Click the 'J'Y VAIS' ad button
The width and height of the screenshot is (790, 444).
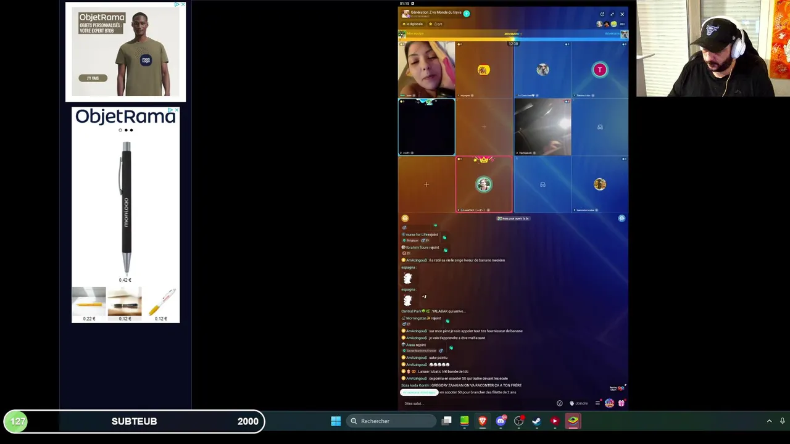[x=93, y=78]
